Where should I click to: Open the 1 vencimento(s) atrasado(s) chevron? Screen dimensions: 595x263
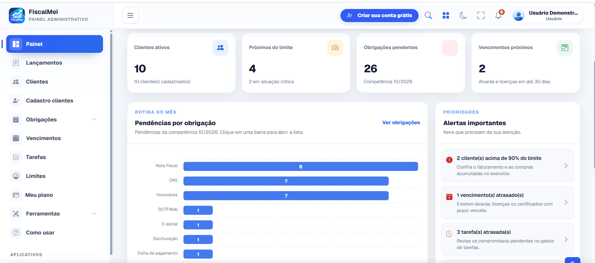coord(566,202)
